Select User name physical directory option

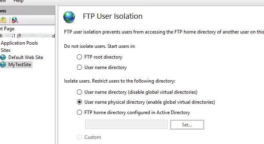(79, 102)
